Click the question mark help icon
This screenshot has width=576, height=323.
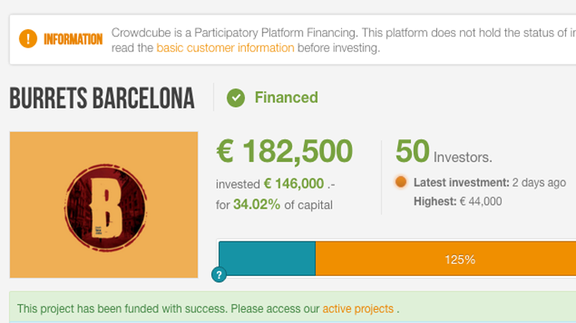pyautogui.click(x=218, y=274)
